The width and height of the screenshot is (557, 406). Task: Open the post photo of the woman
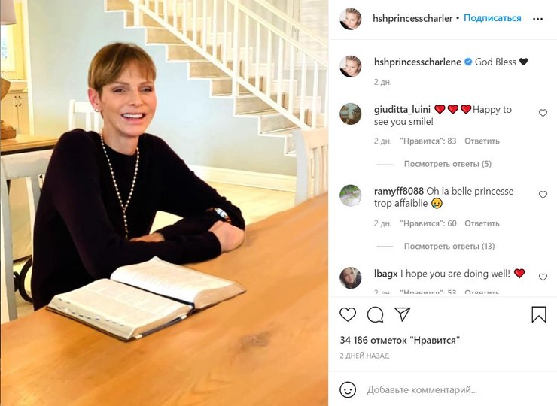tap(164, 203)
